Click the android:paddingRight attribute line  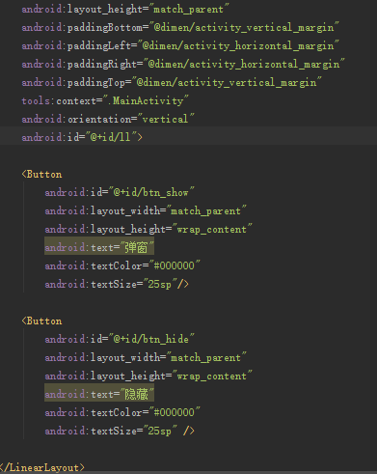pyautogui.click(x=183, y=64)
